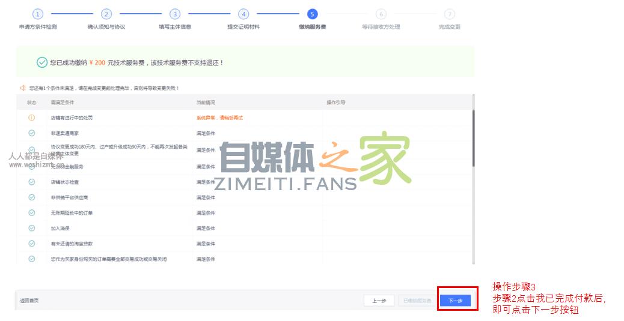Click orange speaker notice icon
624x321 pixels.
click(23, 88)
